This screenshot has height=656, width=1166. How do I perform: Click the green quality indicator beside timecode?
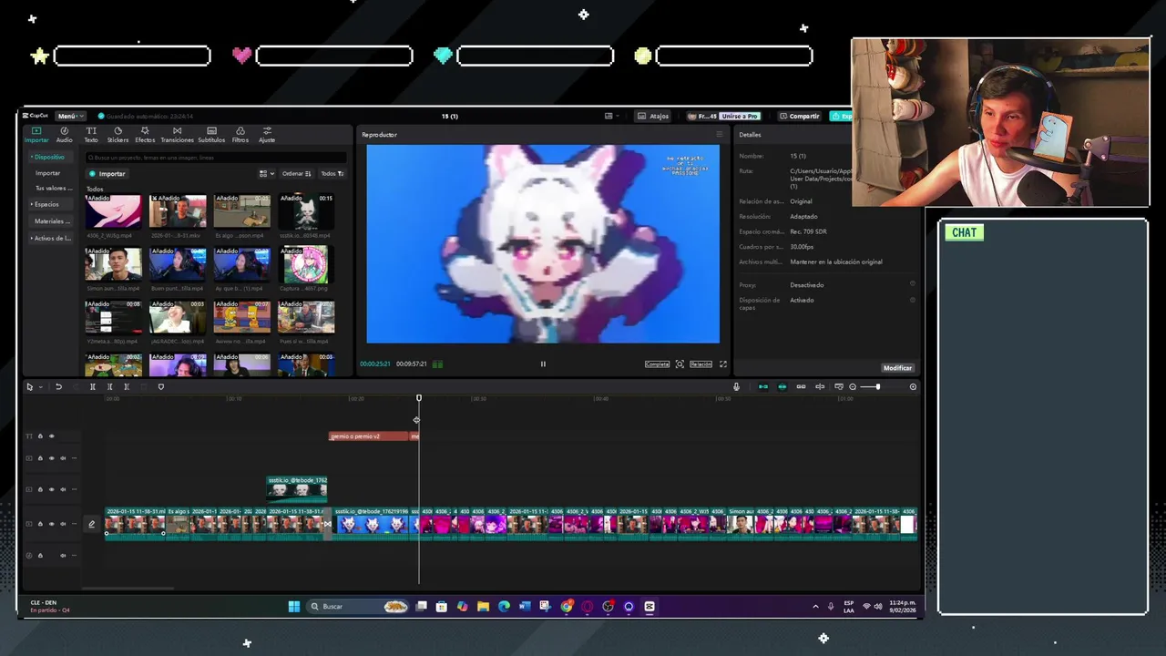pyautogui.click(x=437, y=364)
